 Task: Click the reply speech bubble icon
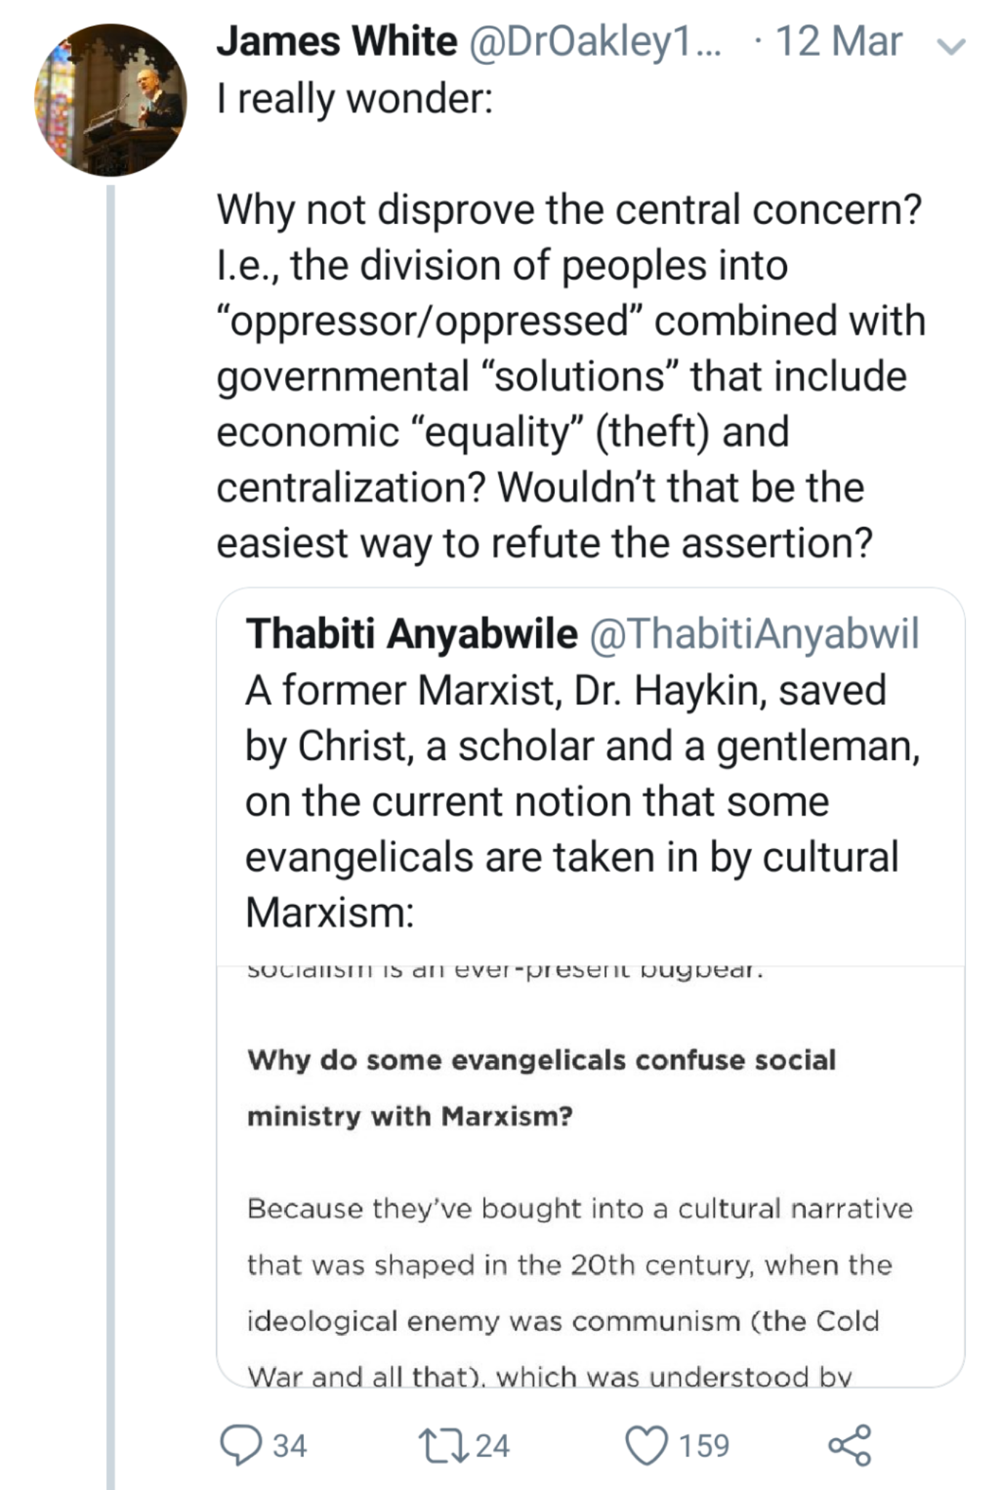coord(241,1445)
